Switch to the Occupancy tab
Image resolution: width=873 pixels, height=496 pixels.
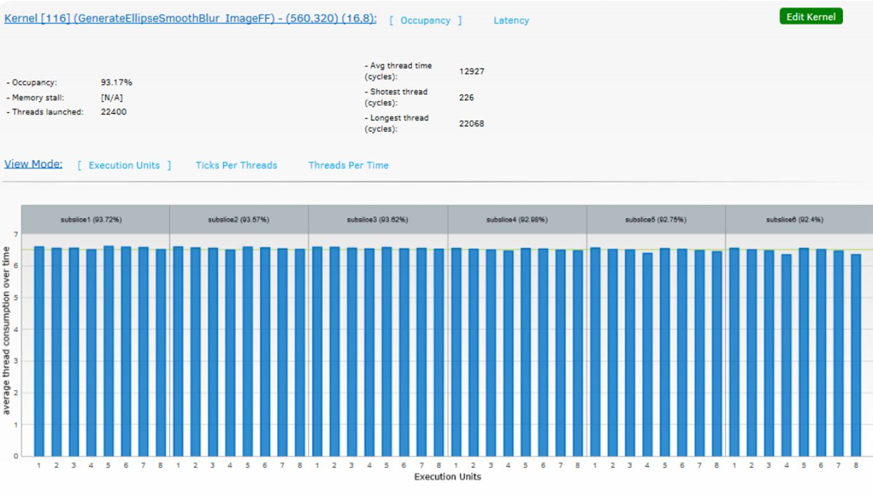pos(425,21)
